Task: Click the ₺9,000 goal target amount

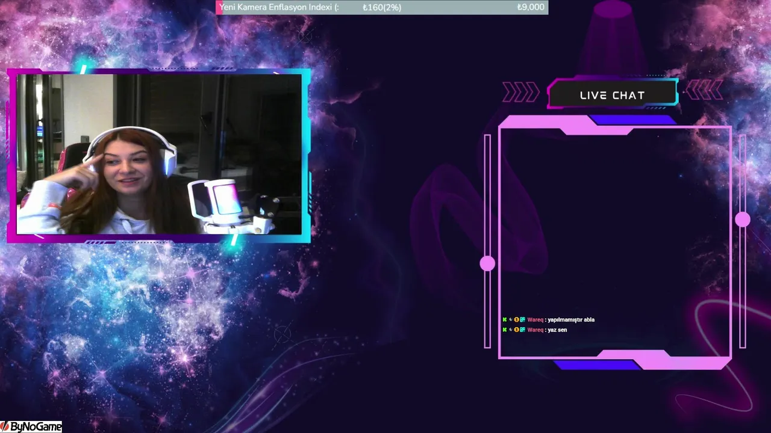Action: coord(531,7)
